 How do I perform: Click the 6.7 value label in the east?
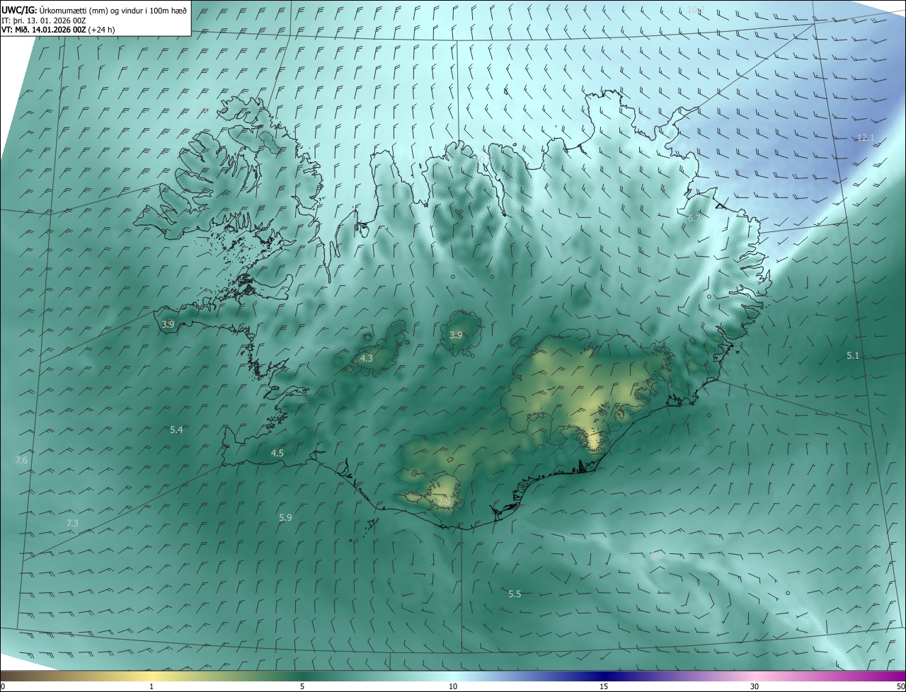pyautogui.click(x=694, y=219)
